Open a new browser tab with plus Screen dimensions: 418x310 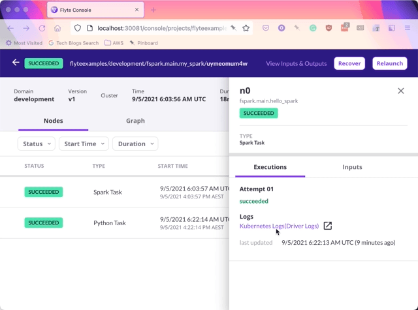(153, 10)
